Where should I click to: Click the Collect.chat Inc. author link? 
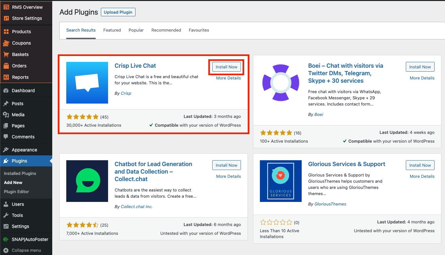pyautogui.click(x=137, y=207)
